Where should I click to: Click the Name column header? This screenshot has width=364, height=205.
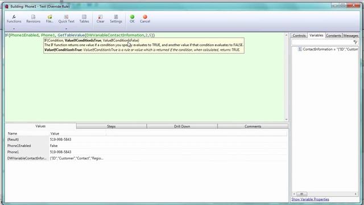13,133
